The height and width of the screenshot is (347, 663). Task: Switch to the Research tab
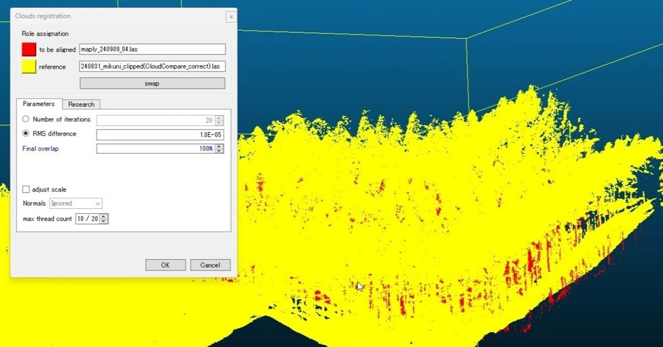click(81, 104)
